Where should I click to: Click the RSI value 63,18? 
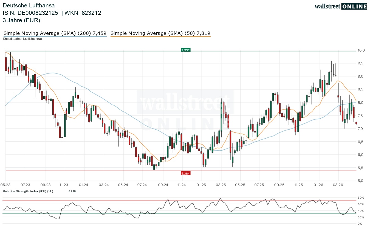(72, 191)
